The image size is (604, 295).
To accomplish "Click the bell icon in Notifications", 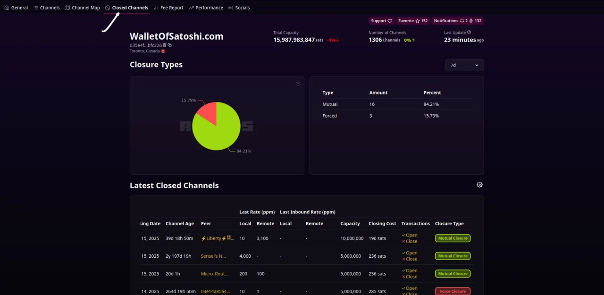I will pyautogui.click(x=462, y=21).
